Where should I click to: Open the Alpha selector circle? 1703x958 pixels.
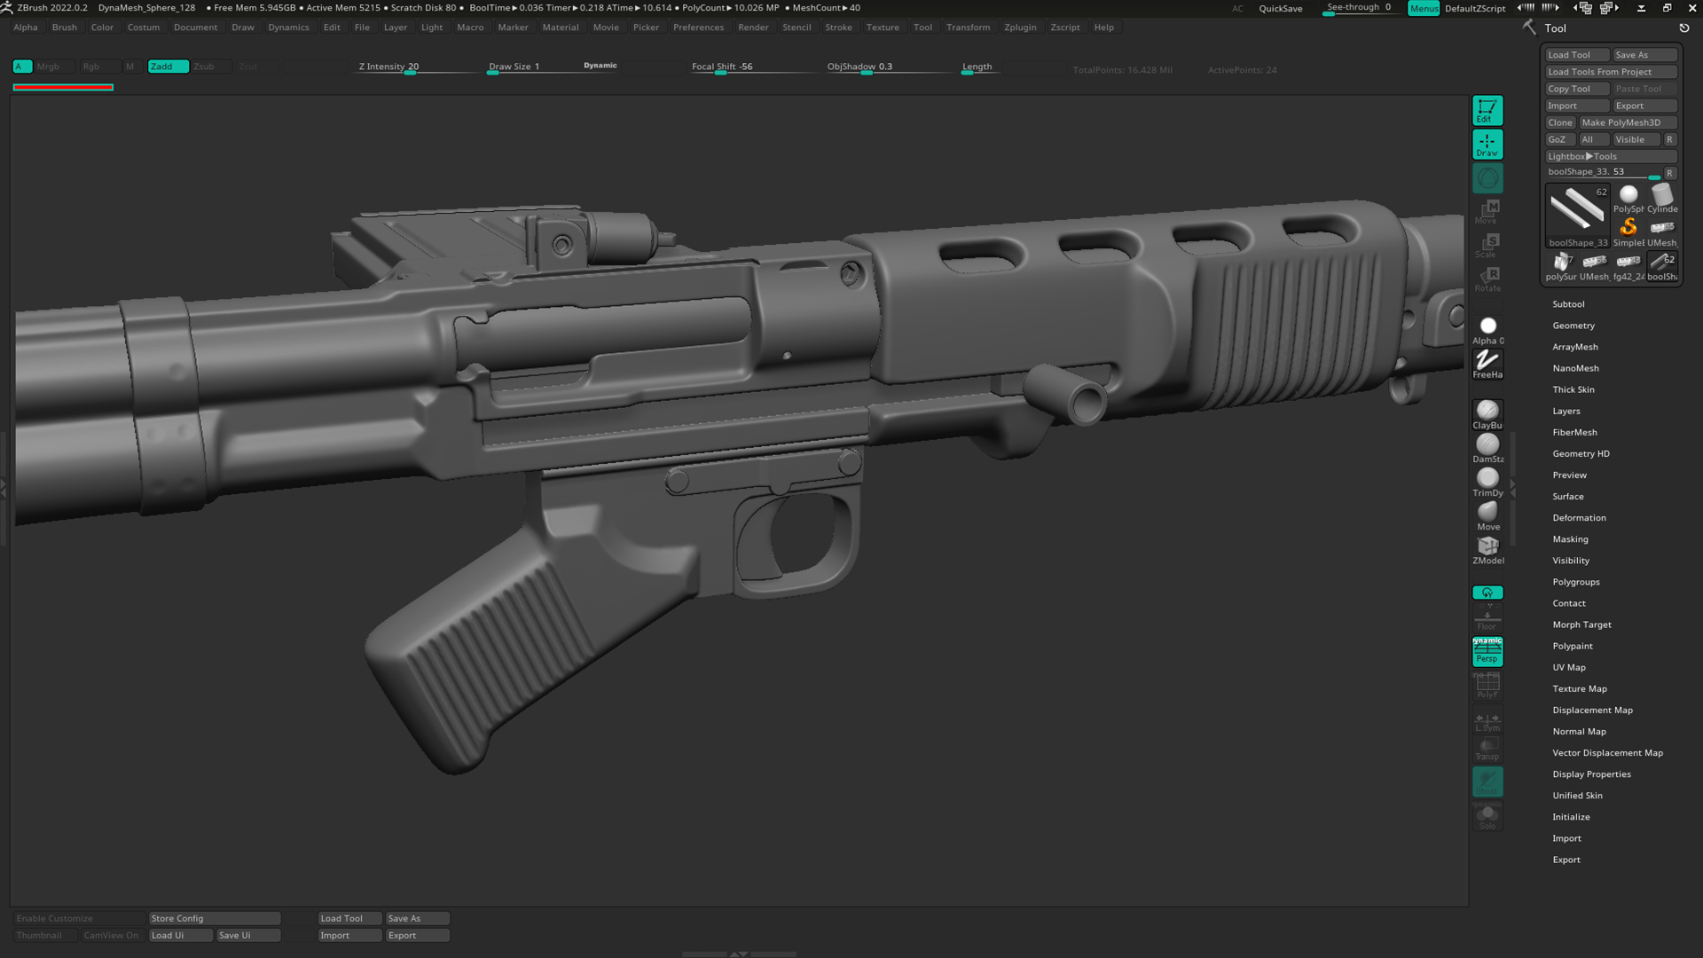[x=1487, y=326]
